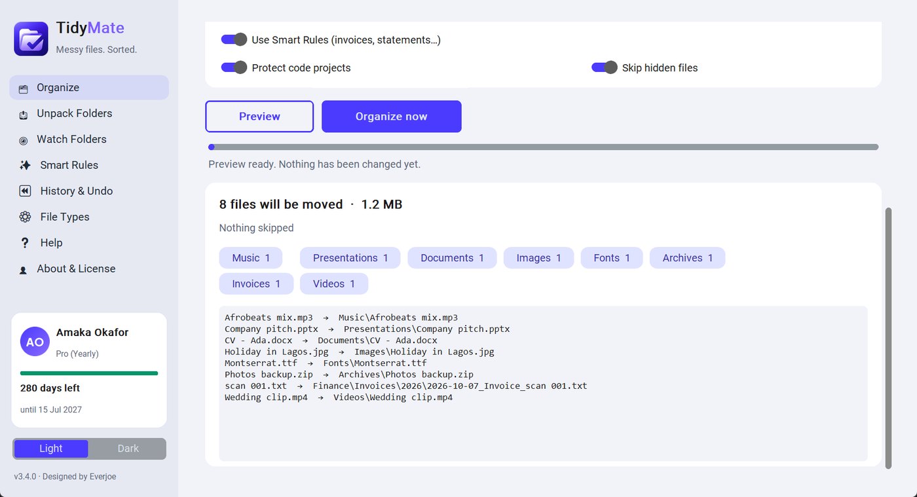Click the Watch Folders target icon

click(24, 140)
